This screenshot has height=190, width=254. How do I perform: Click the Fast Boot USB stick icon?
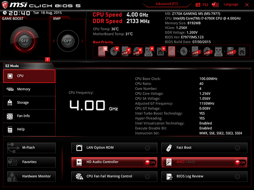(169, 148)
